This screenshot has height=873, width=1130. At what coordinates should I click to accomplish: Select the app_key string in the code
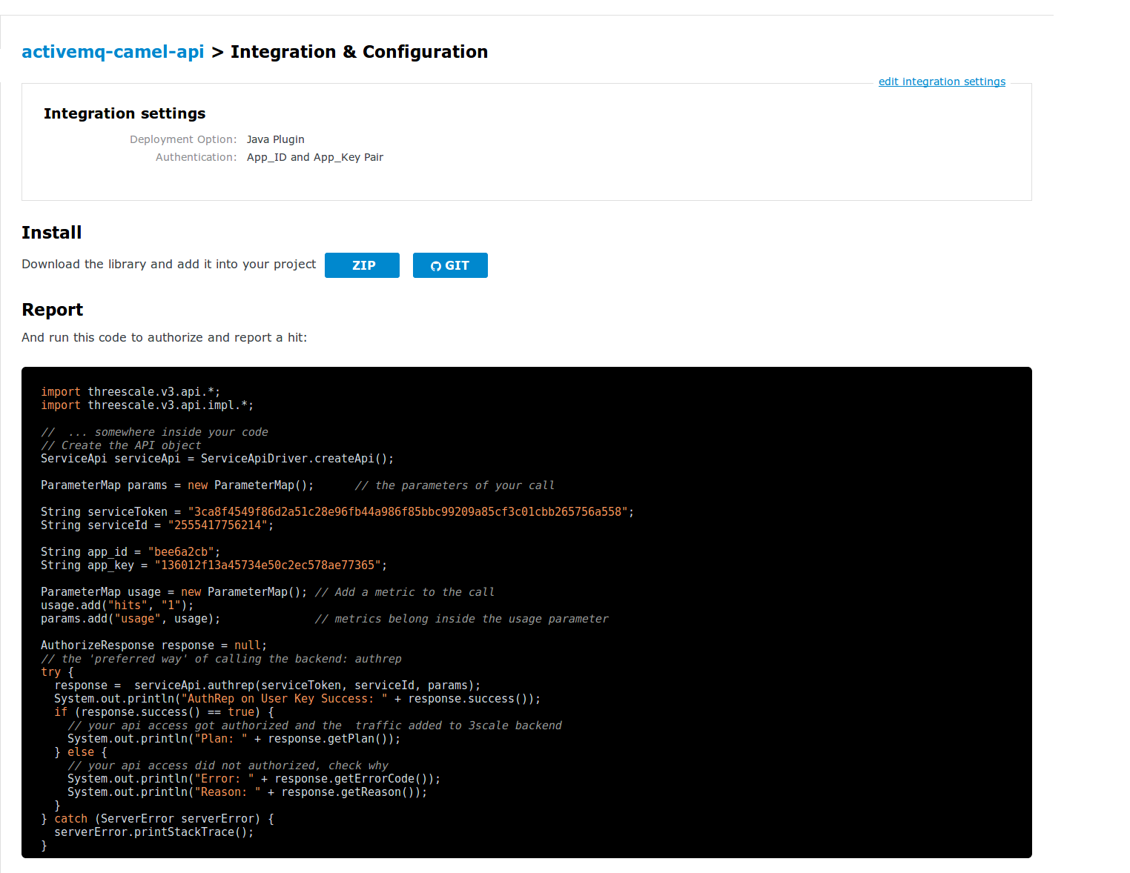click(x=268, y=565)
